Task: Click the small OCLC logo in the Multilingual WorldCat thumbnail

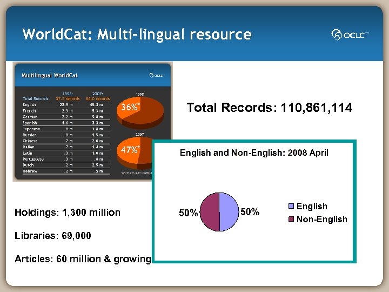Action: pyautogui.click(x=157, y=75)
